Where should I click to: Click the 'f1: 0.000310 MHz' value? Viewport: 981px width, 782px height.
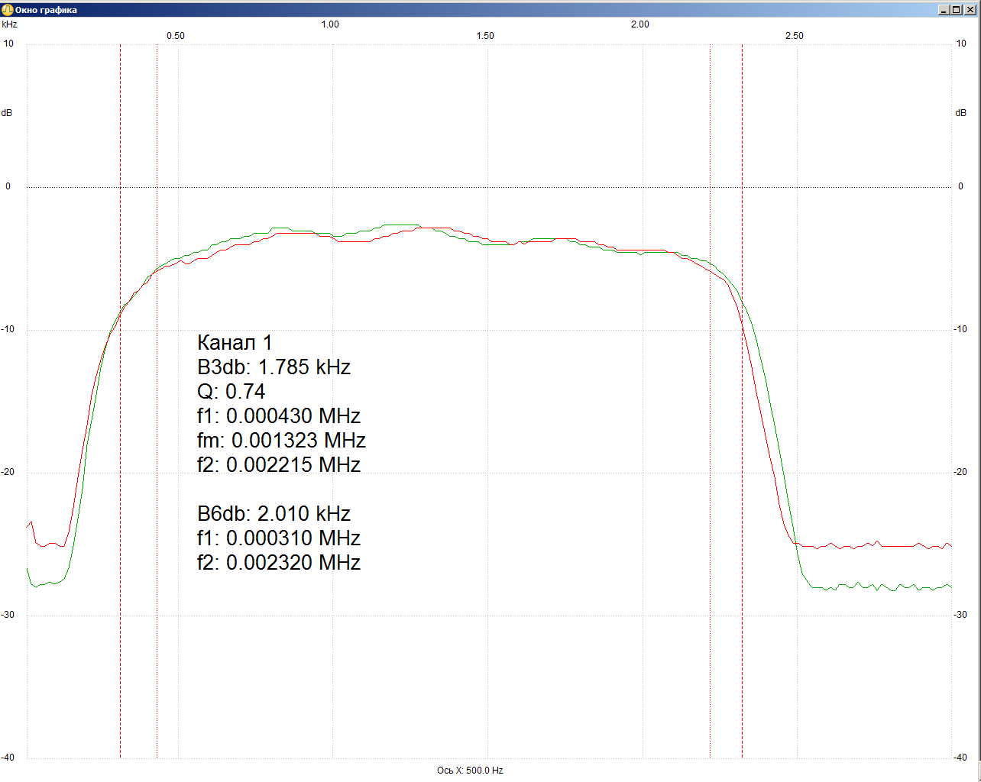279,538
